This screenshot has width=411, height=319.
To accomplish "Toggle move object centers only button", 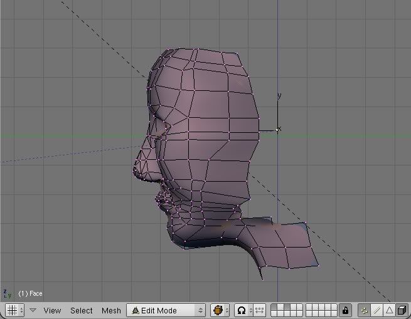I will (x=259, y=310).
